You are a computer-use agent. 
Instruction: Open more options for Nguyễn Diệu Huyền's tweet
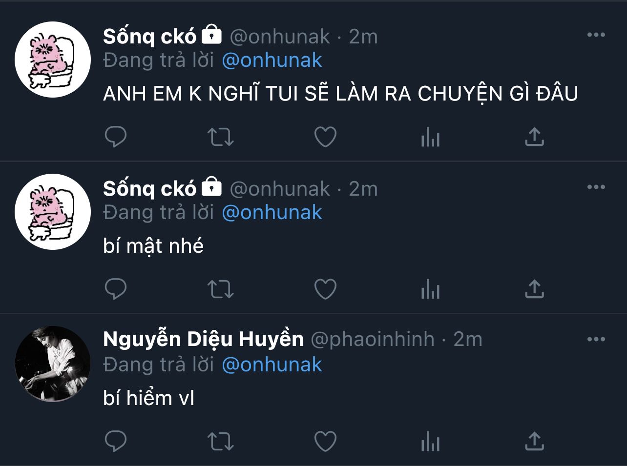tap(596, 340)
